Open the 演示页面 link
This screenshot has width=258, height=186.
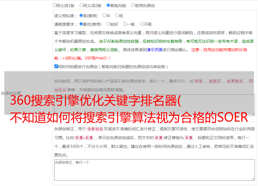pyautogui.click(x=155, y=50)
